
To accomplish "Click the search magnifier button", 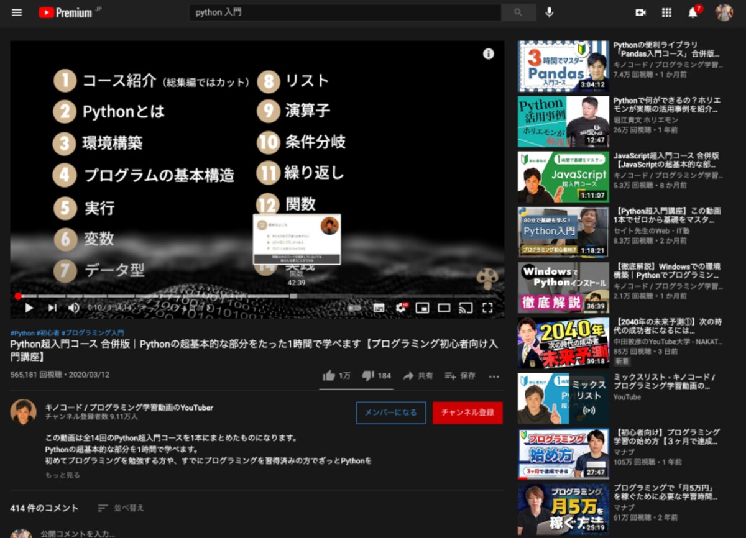I will click(518, 12).
